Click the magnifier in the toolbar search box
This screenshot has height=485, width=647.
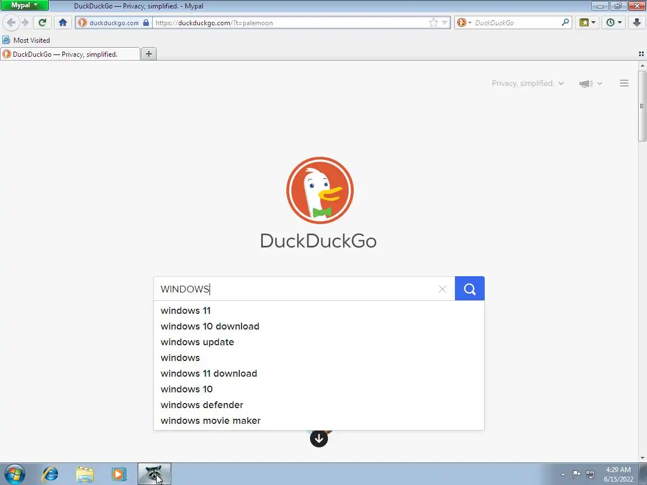pyautogui.click(x=566, y=22)
